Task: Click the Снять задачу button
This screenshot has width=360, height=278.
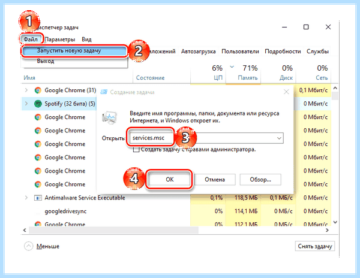Action: (315, 246)
